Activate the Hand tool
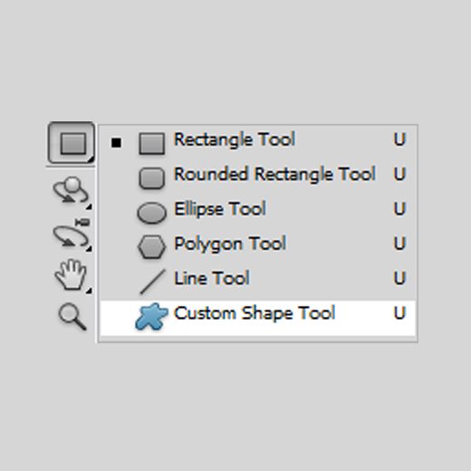Screen dimensions: 471x471 (72, 275)
